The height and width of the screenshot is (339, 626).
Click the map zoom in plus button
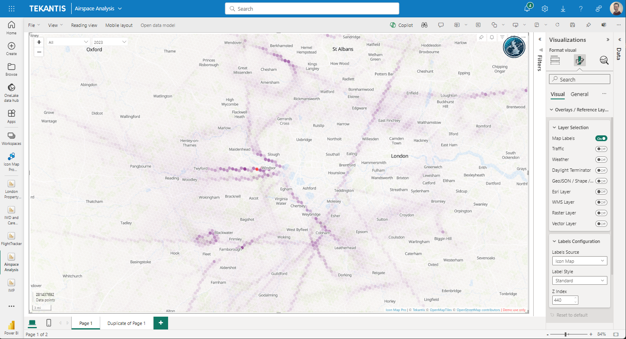coord(39,42)
